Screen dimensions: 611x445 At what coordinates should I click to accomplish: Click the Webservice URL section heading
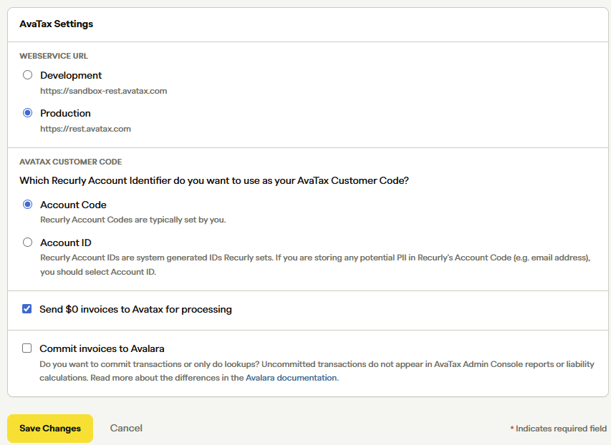tap(54, 56)
